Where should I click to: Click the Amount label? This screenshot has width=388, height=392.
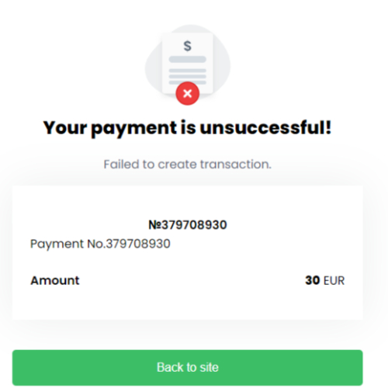pos(55,280)
